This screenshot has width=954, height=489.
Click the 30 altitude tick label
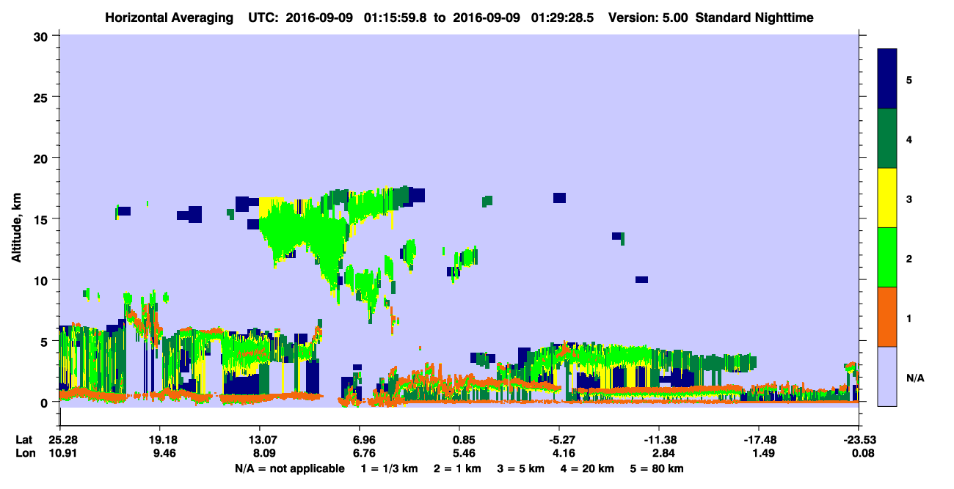(x=43, y=36)
